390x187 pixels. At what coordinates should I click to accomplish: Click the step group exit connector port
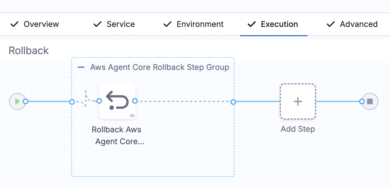pyautogui.click(x=233, y=102)
